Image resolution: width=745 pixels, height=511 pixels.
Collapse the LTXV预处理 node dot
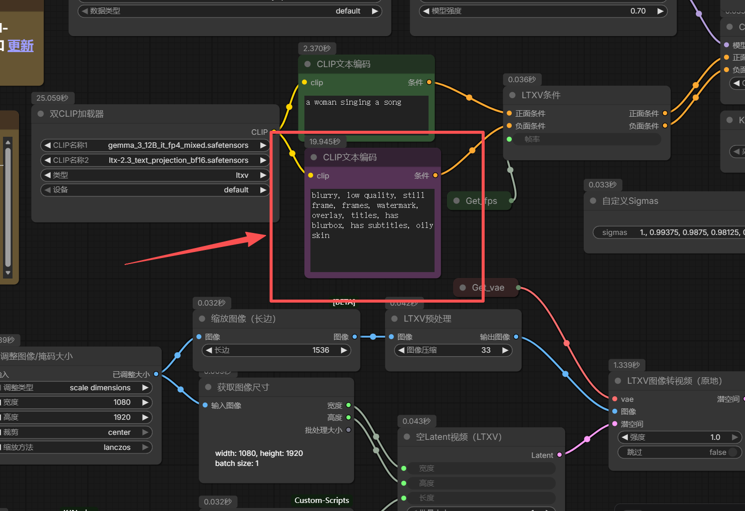click(x=395, y=319)
